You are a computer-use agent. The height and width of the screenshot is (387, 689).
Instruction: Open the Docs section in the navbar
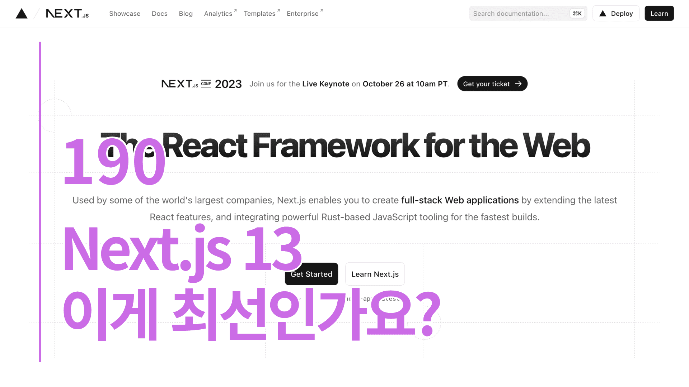159,14
